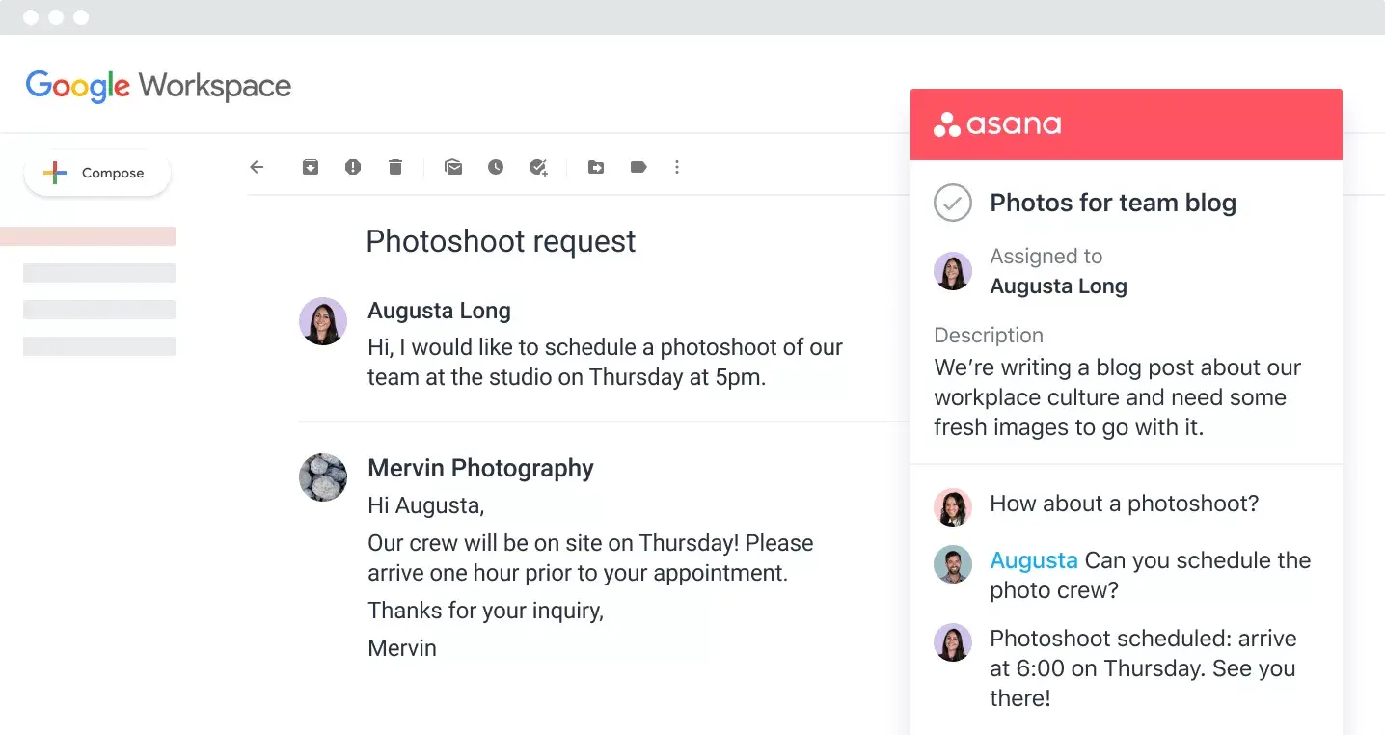Add email to tasks icon
Image resolution: width=1385 pixels, height=735 pixels.
pyautogui.click(x=538, y=167)
